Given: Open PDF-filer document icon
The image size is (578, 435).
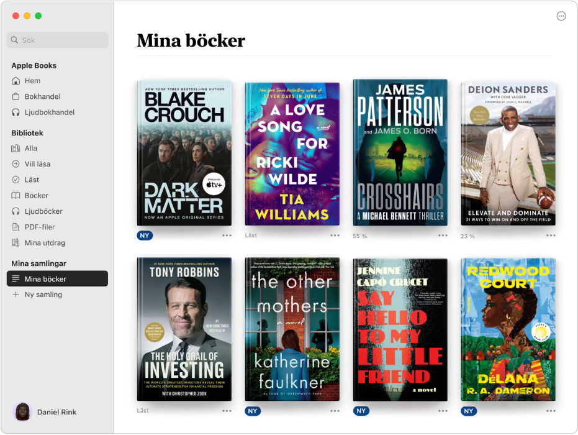Looking at the screenshot, I should point(16,227).
